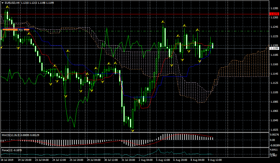Select the most recent candlestick on the chart
The width and height of the screenshot is (280, 163).
[213, 46]
